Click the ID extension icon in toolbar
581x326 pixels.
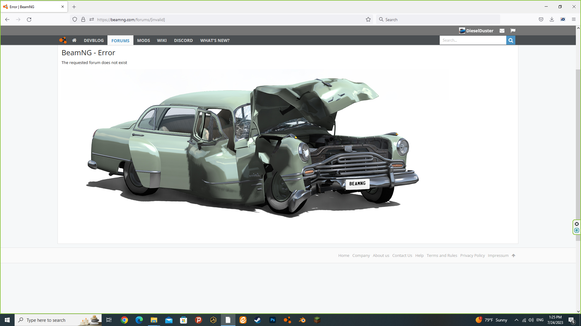pos(563,20)
